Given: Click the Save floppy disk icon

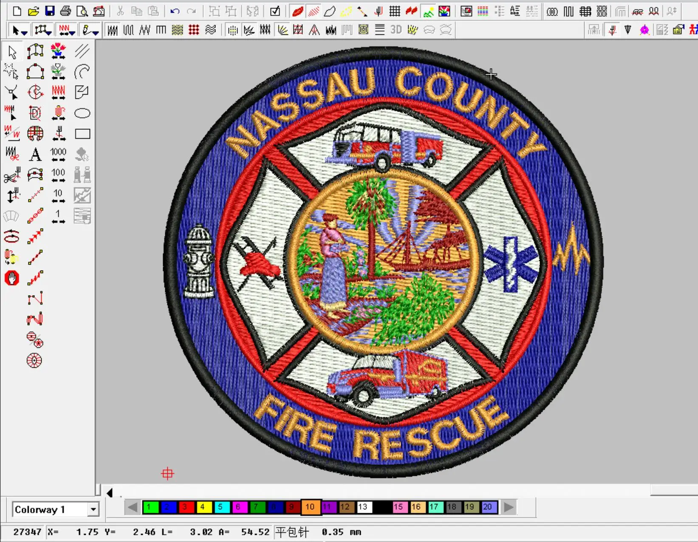Looking at the screenshot, I should point(50,11).
